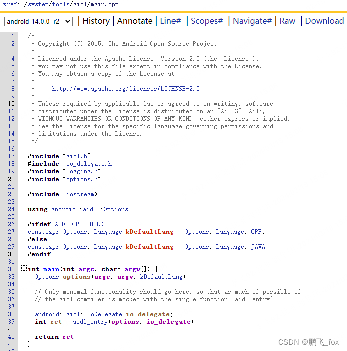Open the options.h include link
The image size is (347, 351).
coord(82,179)
